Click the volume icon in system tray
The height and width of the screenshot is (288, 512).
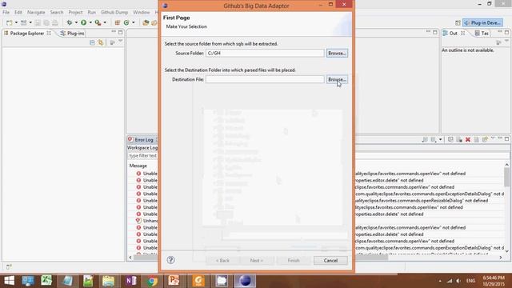(458, 281)
